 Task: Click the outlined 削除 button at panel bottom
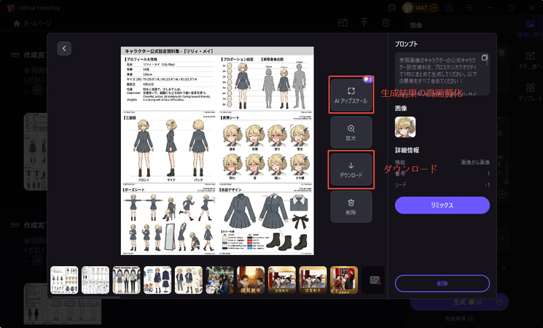442,284
